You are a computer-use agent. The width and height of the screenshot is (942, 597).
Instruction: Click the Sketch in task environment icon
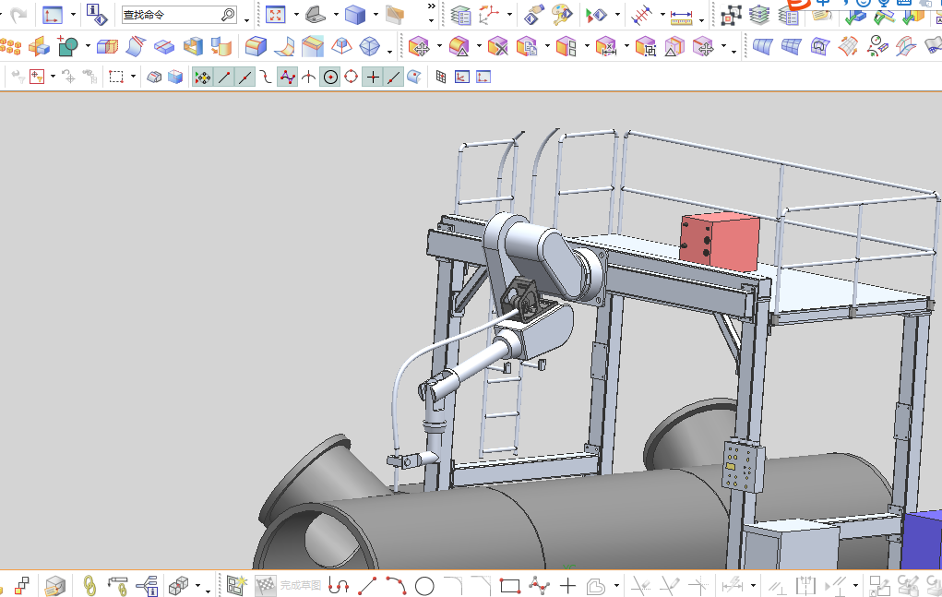(237, 585)
